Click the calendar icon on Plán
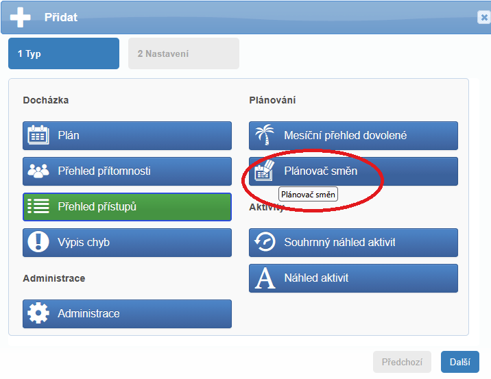The height and width of the screenshot is (379, 491). tap(38, 136)
